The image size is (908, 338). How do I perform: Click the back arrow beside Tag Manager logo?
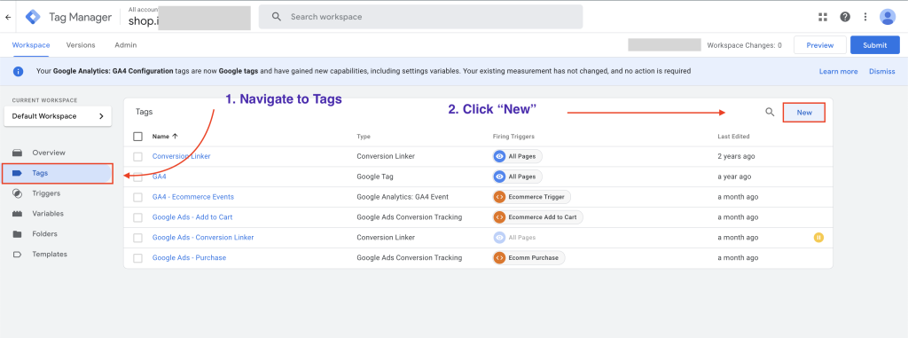(x=8, y=17)
